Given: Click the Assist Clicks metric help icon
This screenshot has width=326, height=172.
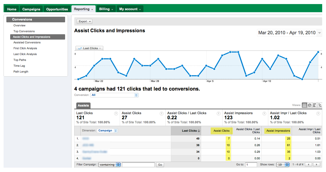Looking at the screenshot, I should [x=161, y=113].
